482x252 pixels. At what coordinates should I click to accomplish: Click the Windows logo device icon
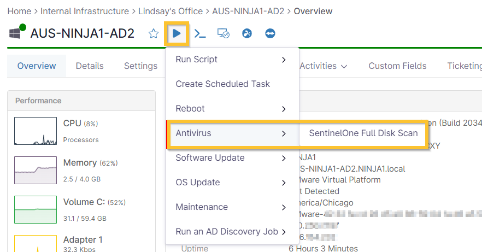15,34
